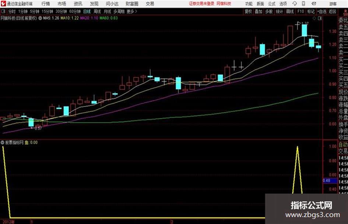This screenshot has width=348, height=224.
Task: Open the 发现 menu
Action: pos(94,4)
